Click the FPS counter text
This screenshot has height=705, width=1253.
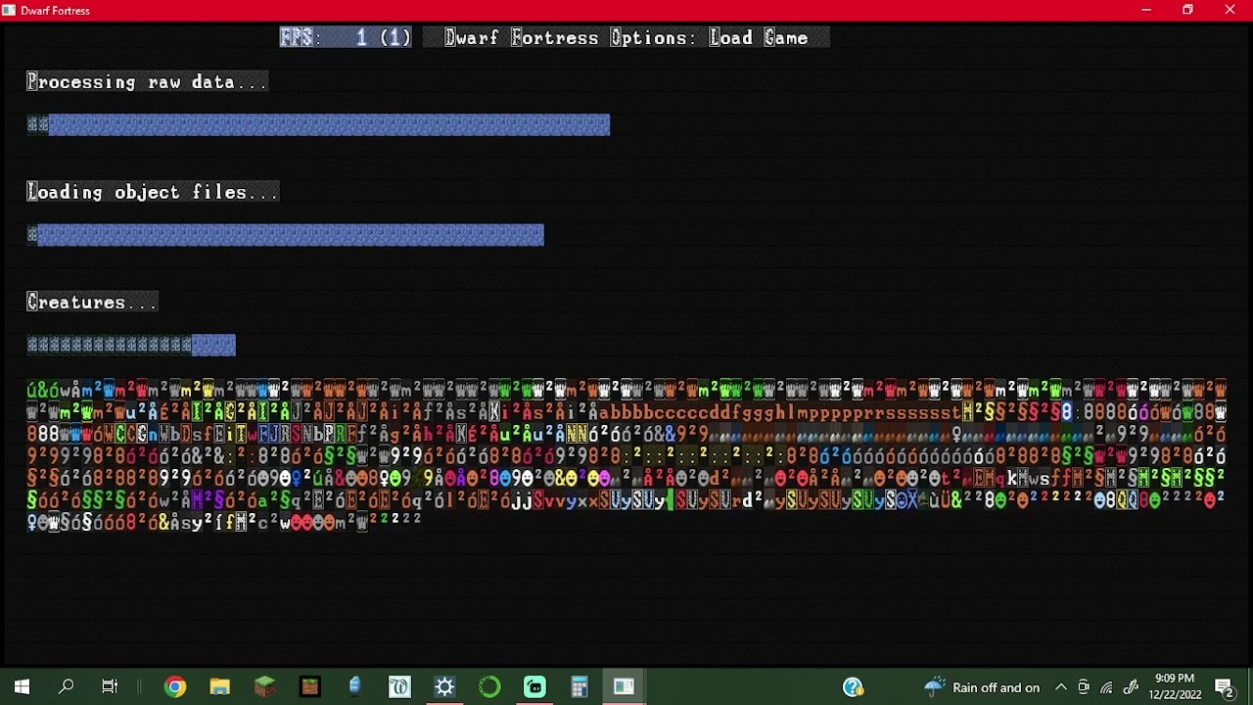346,38
